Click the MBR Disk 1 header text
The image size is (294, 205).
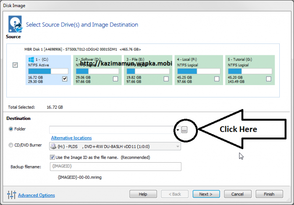point(82,49)
